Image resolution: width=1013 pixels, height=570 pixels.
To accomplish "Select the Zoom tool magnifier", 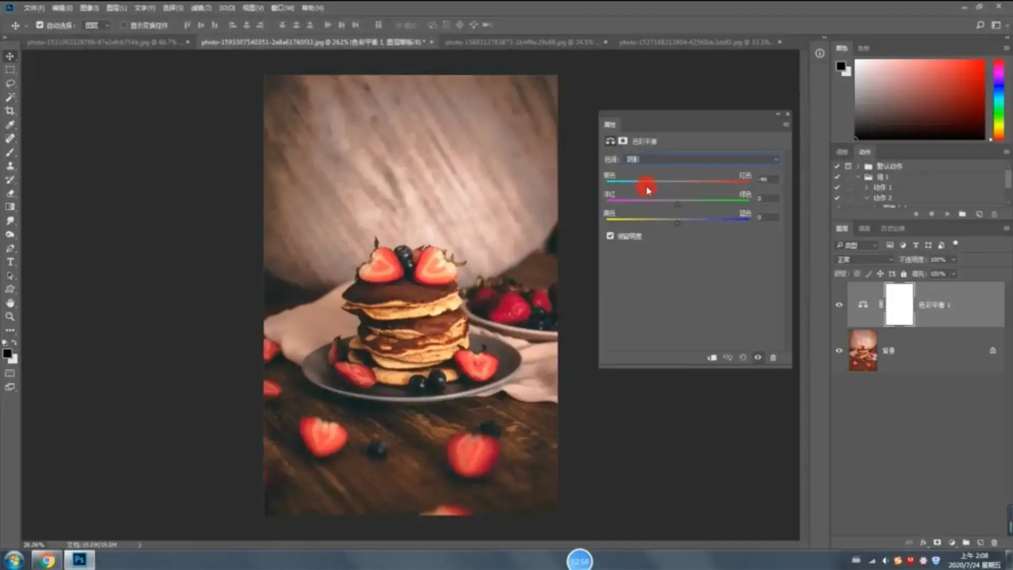I will point(10,317).
